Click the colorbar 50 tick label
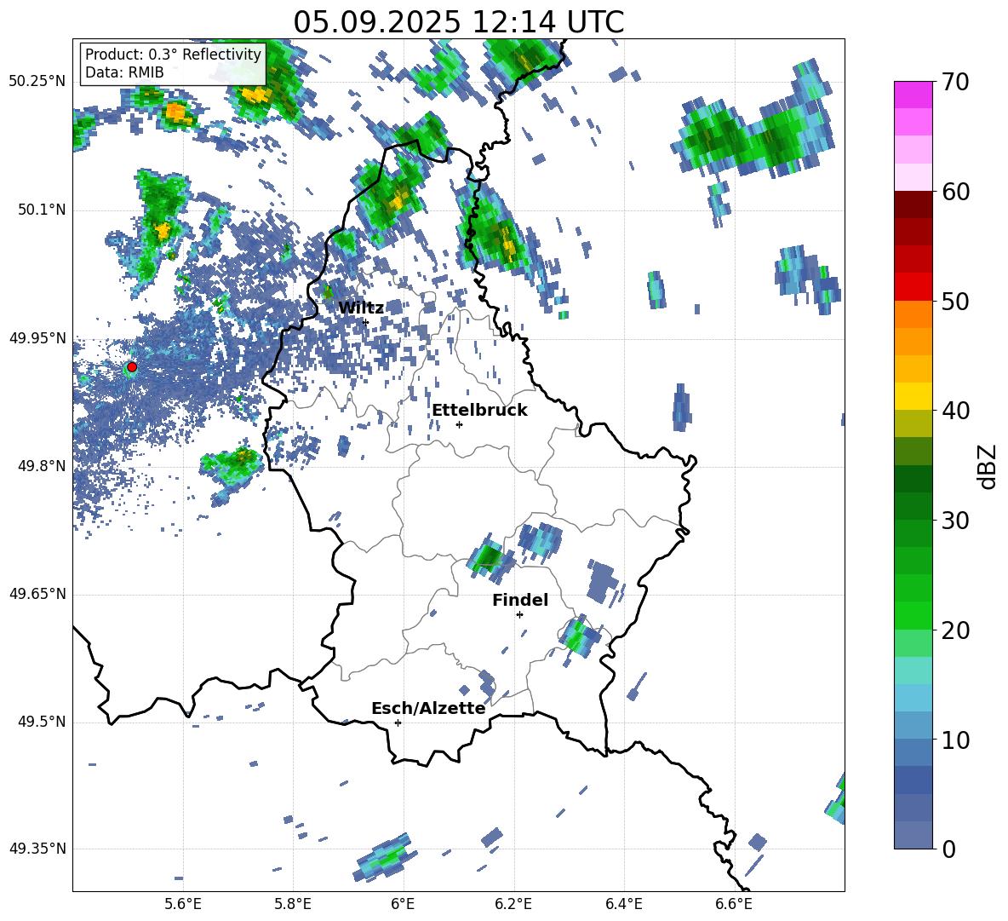 pos(955,302)
